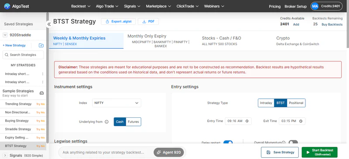Click the Sample Strategies inbox icon
Image resolution: width=349 pixels, height=159 pixels.
click(41, 93)
